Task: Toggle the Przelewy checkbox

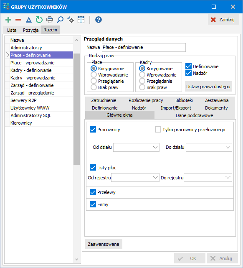Action: coord(93,192)
